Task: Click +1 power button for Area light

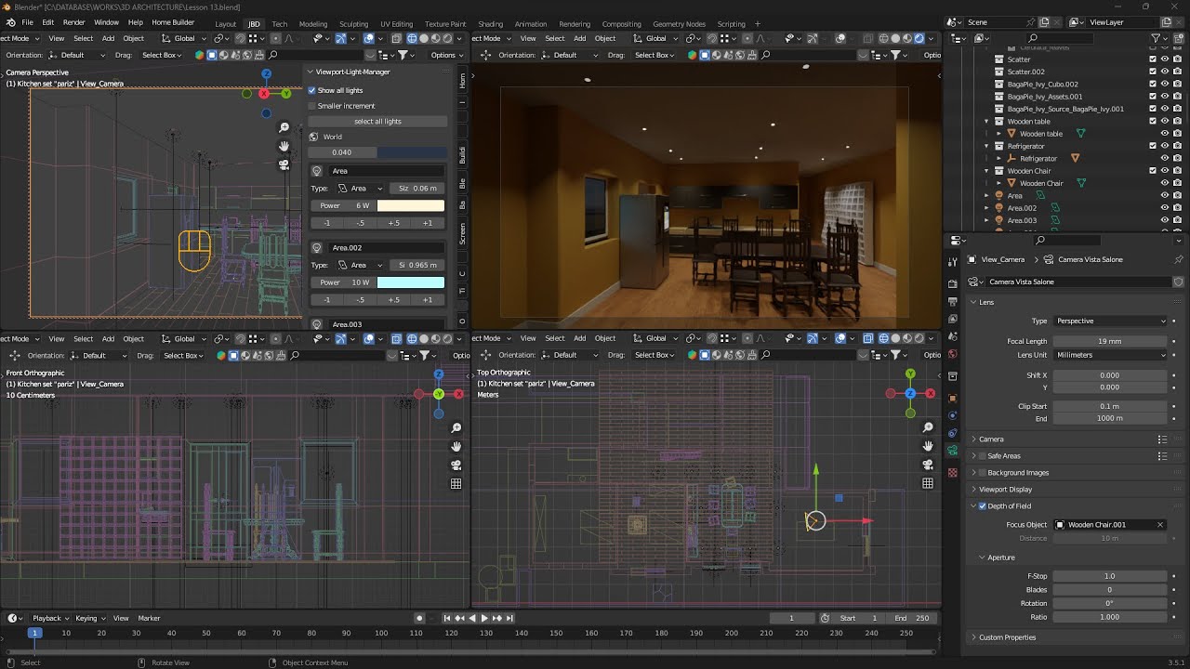Action: (428, 223)
